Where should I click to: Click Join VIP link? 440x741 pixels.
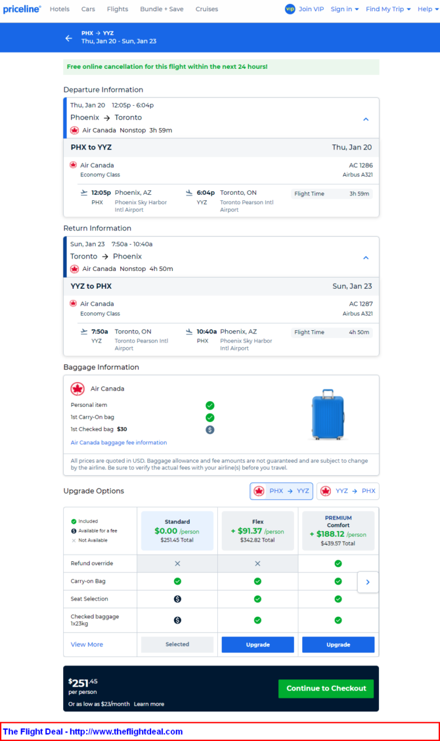coord(311,9)
